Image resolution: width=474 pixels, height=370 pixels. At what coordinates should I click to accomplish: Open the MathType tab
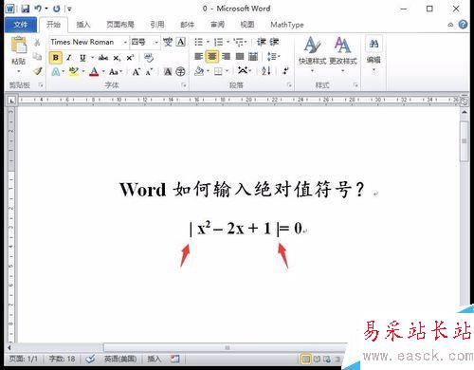pos(287,25)
